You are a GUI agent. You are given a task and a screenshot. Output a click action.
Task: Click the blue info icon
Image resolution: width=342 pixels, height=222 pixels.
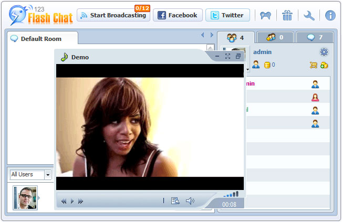pyautogui.click(x=330, y=15)
